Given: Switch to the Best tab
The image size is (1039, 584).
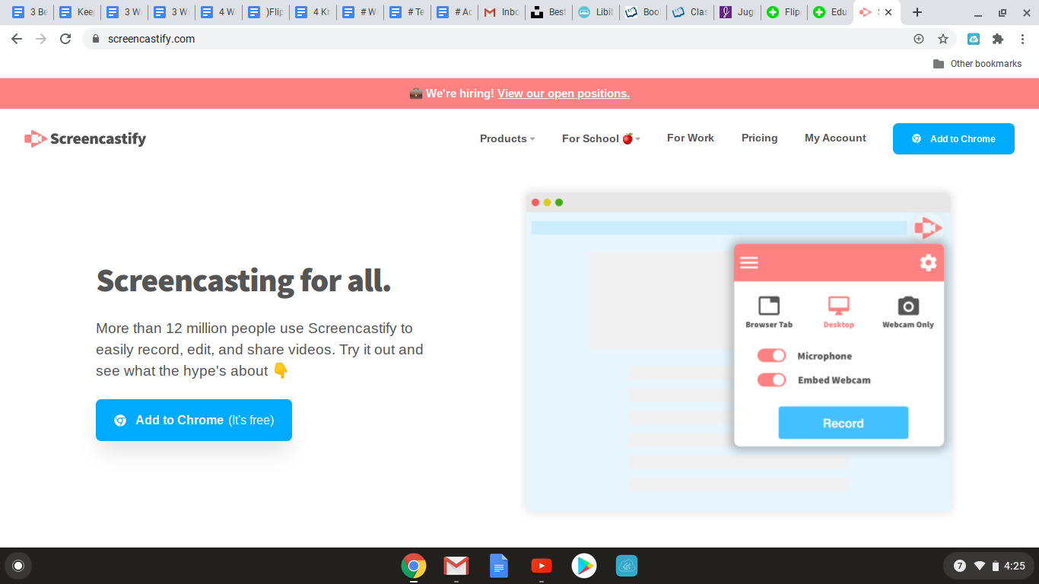Looking at the screenshot, I should [548, 12].
